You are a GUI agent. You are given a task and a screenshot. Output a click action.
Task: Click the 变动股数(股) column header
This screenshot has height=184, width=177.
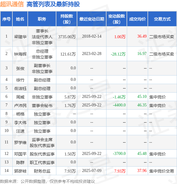tap(117, 19)
